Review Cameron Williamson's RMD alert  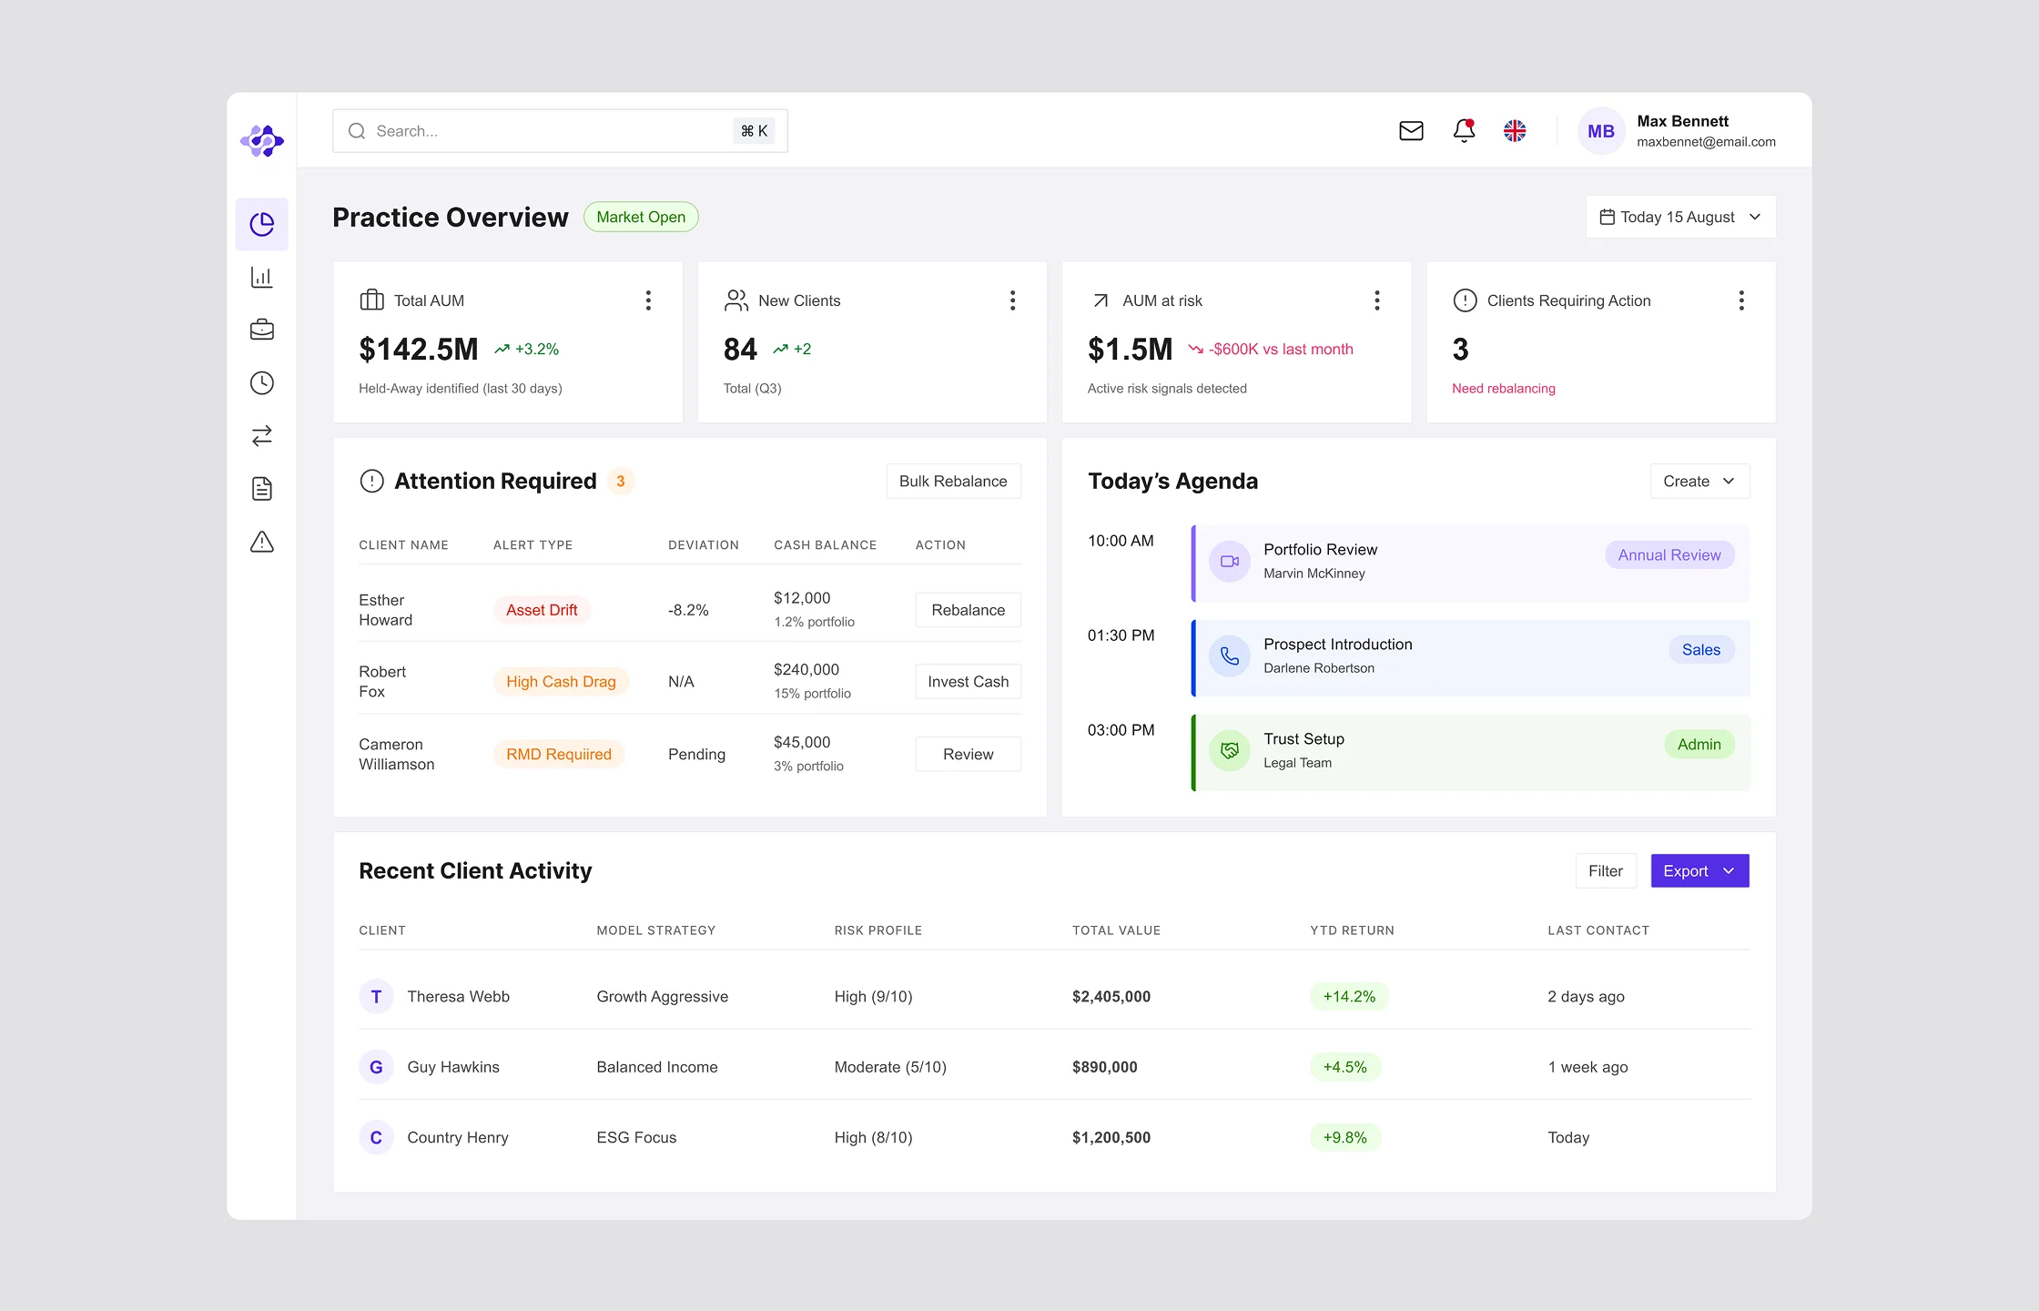pyautogui.click(x=968, y=754)
